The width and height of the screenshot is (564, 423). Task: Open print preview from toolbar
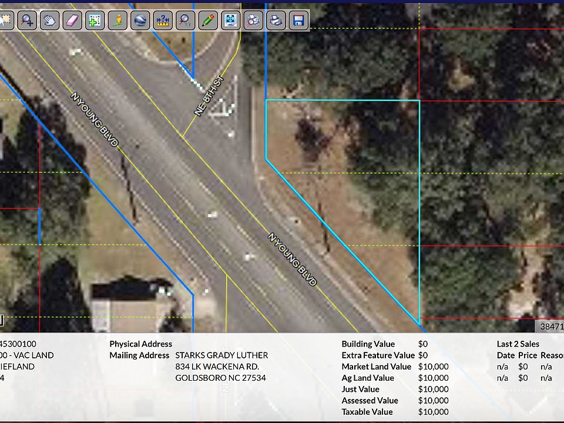pos(253,21)
